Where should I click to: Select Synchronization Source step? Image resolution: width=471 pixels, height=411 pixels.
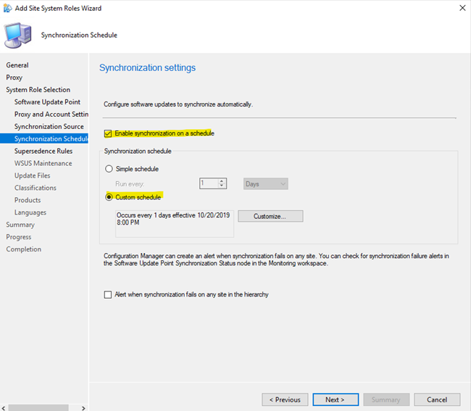(49, 126)
